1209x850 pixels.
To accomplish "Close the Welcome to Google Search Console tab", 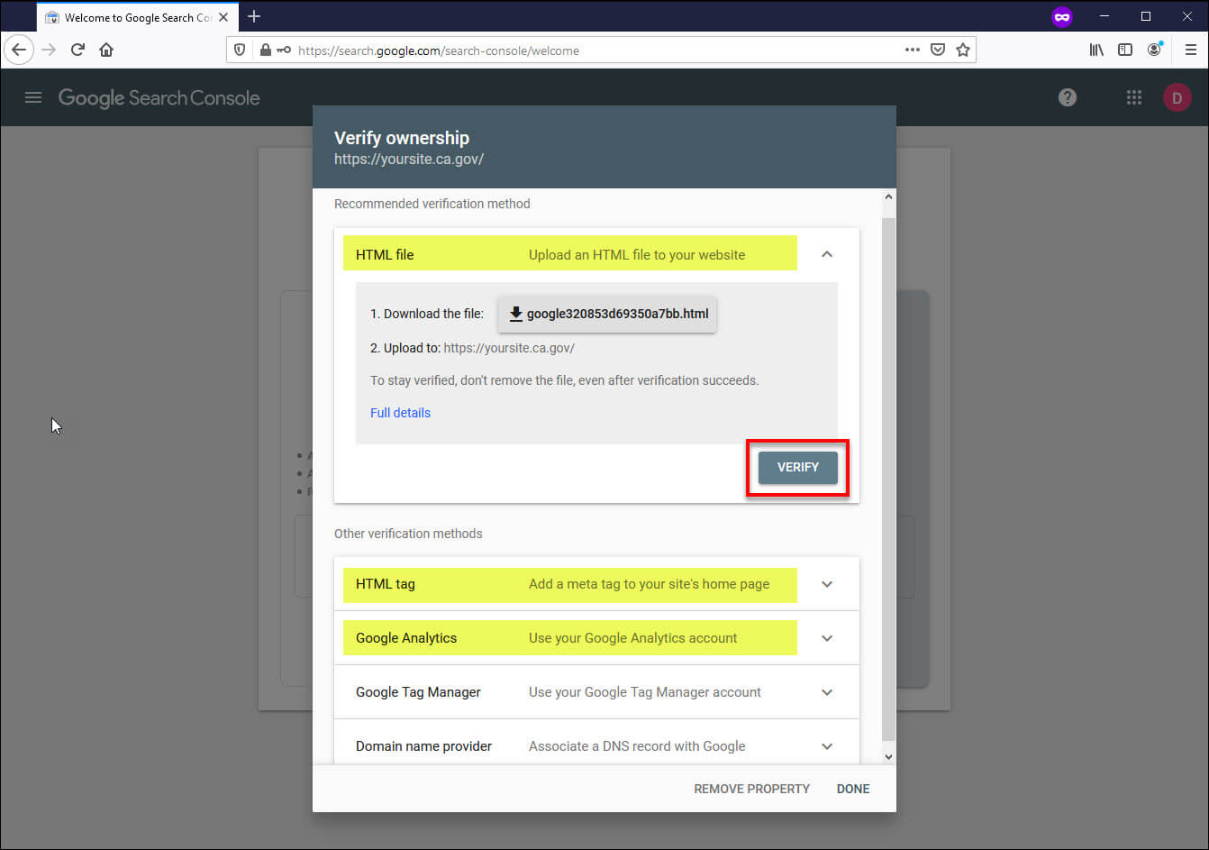I will (x=223, y=17).
